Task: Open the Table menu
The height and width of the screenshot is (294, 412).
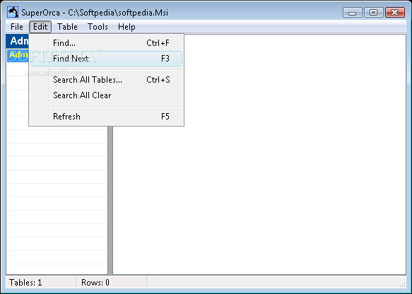Action: (x=67, y=27)
